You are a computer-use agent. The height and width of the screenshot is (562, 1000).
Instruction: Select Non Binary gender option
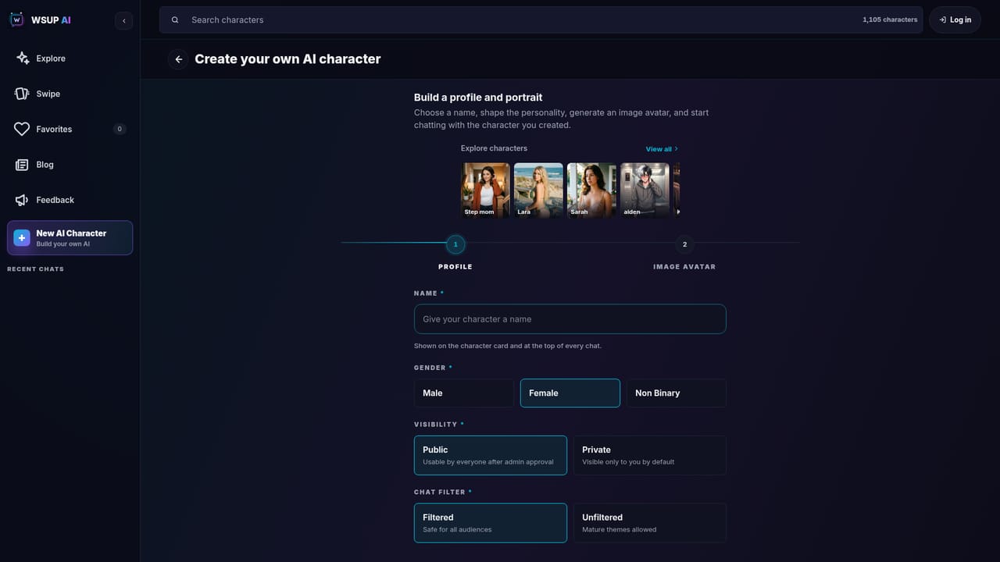pyautogui.click(x=677, y=393)
